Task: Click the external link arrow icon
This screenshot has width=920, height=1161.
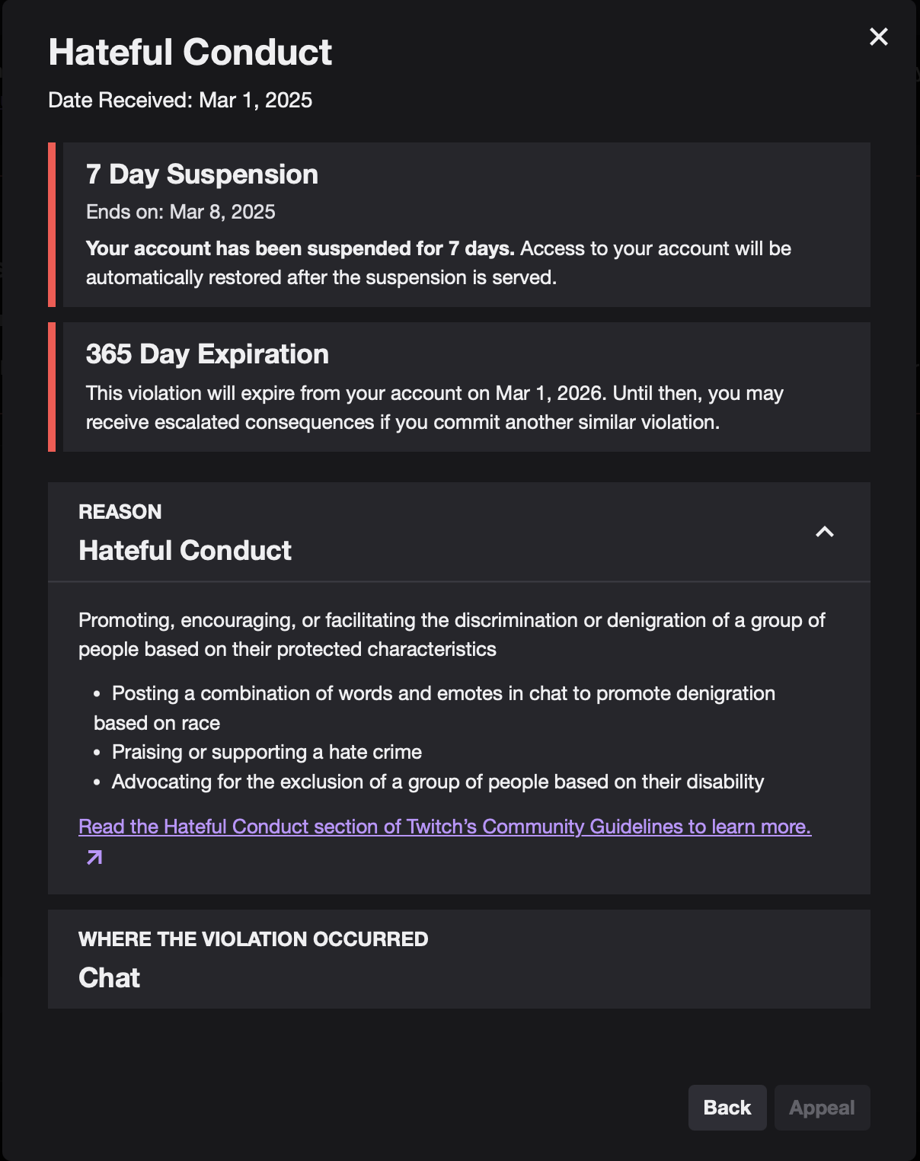Action: [x=94, y=858]
